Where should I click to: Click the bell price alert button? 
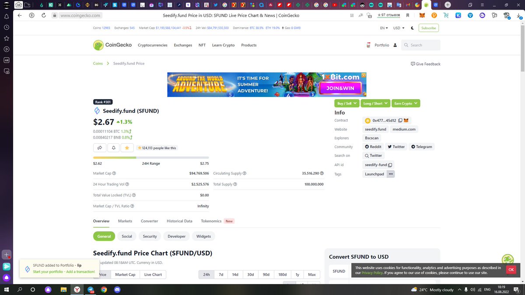[113, 148]
